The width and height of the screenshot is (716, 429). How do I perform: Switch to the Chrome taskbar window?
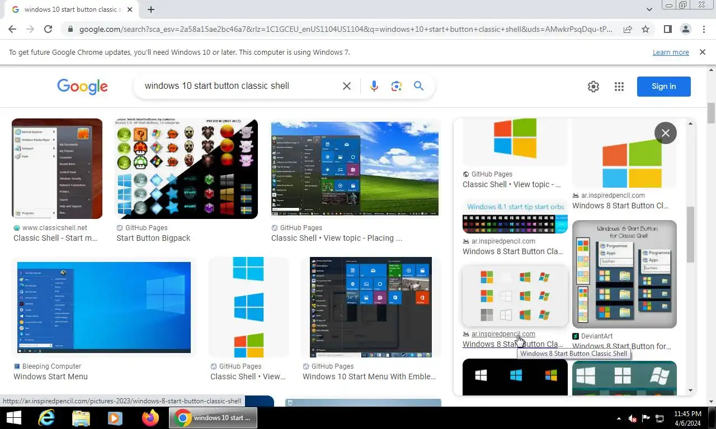pos(213,418)
